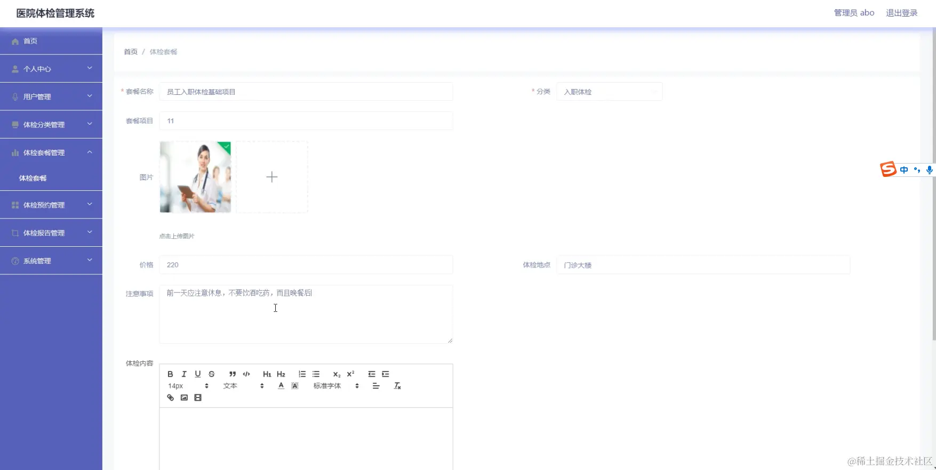936x470 pixels.
Task: Select 体检套餐 submenu item
Action: [x=51, y=178]
